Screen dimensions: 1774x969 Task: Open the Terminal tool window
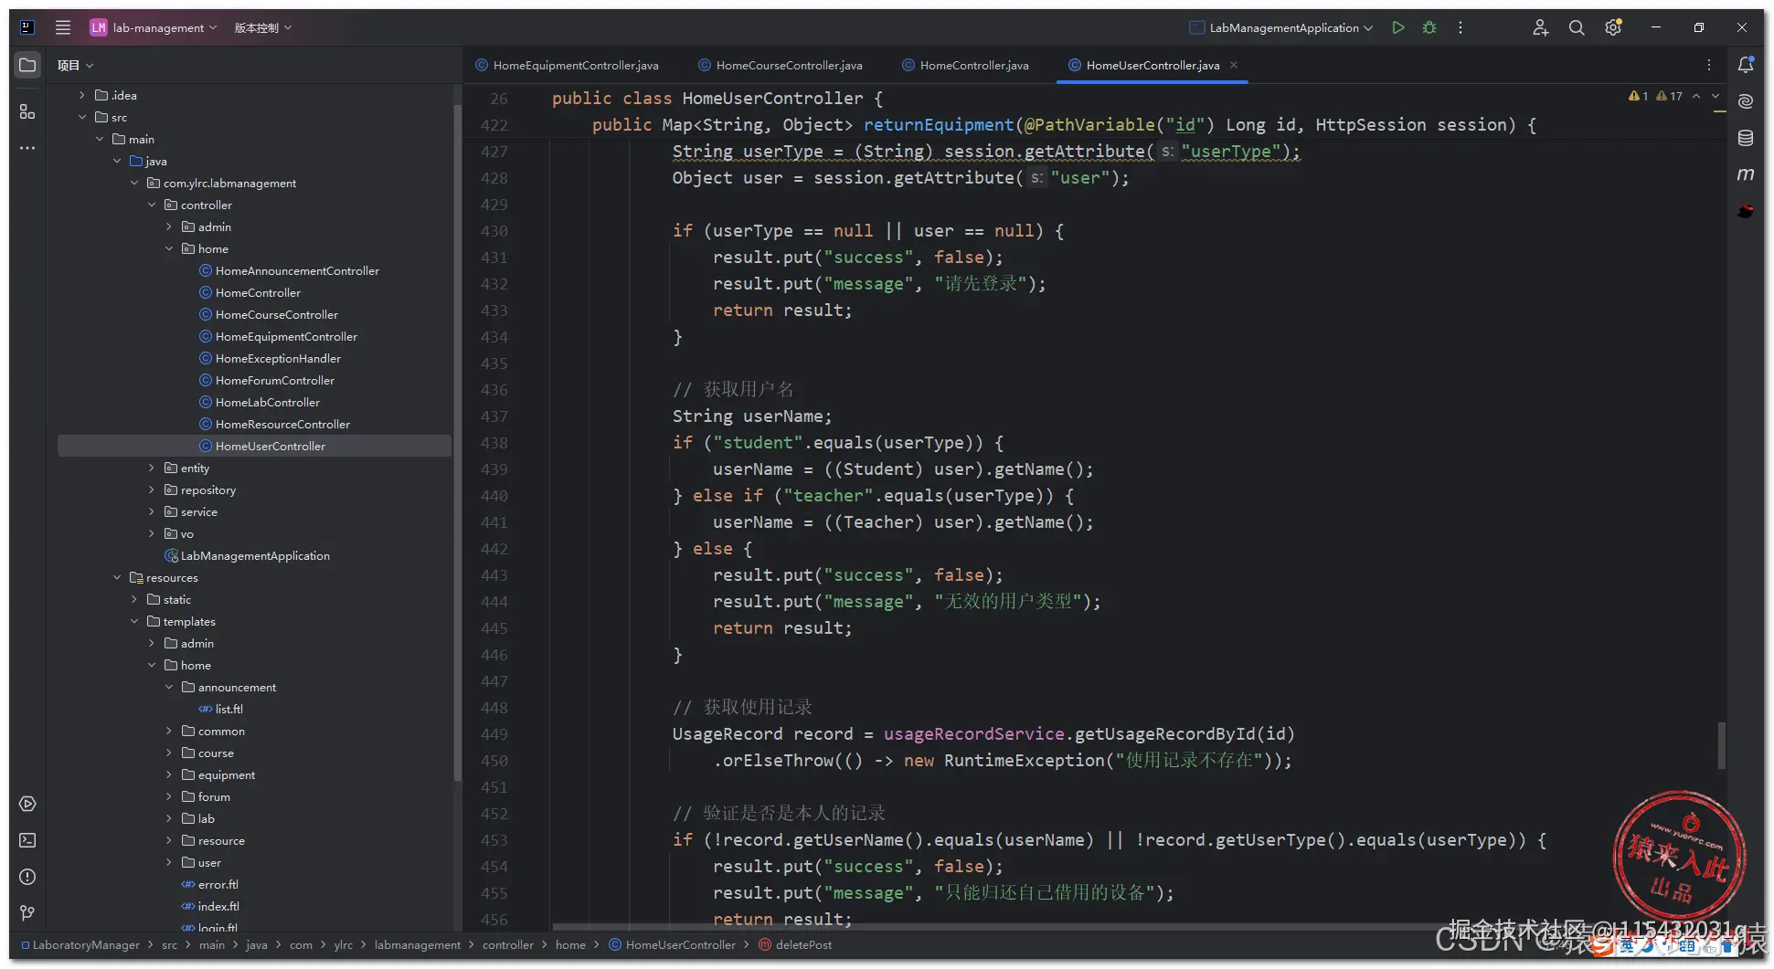click(27, 840)
